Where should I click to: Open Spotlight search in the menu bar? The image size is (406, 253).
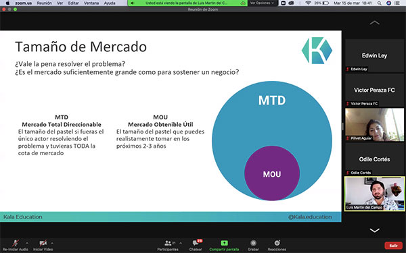(380, 3)
